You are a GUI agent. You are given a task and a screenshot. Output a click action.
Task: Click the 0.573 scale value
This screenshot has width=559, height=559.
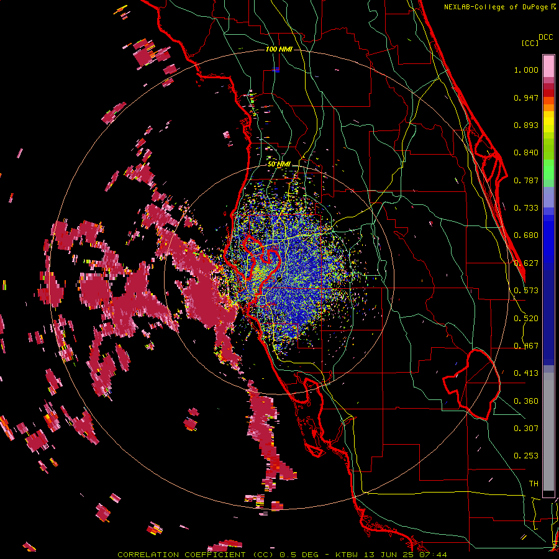click(526, 291)
